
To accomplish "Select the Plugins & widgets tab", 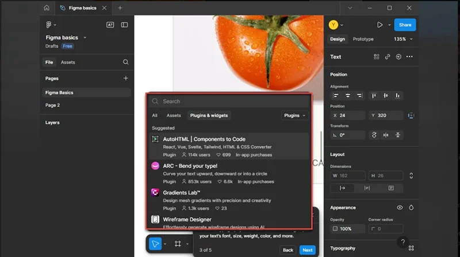I will (x=209, y=115).
